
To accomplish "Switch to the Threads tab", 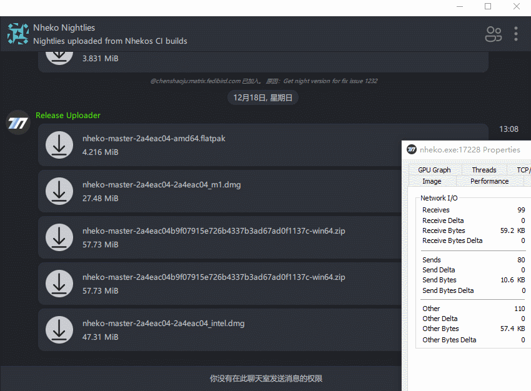I will click(x=484, y=169).
